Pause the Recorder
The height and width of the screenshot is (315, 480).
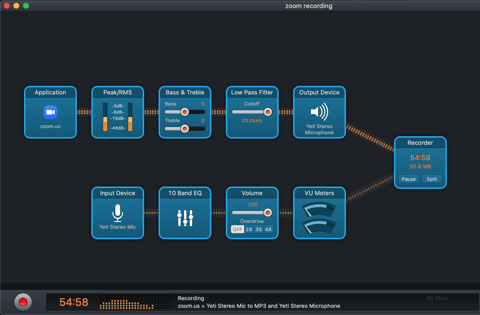(409, 179)
